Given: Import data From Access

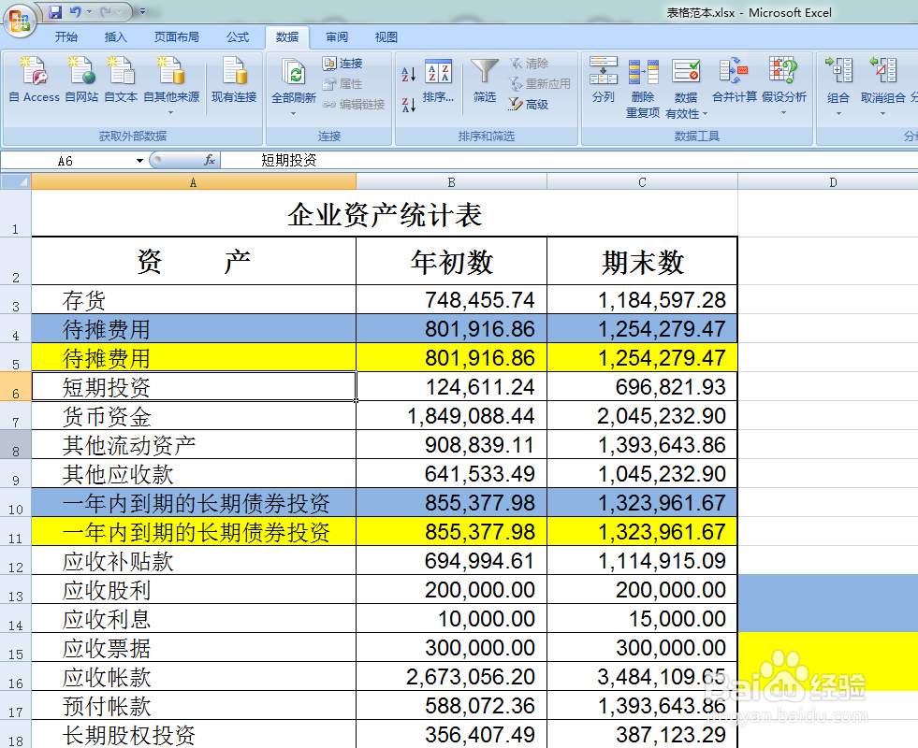Looking at the screenshot, I should coord(34,80).
